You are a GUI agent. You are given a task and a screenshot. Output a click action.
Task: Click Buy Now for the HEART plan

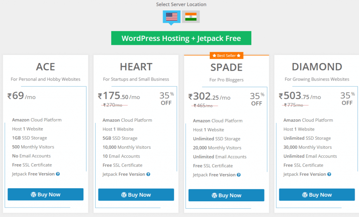point(136,195)
